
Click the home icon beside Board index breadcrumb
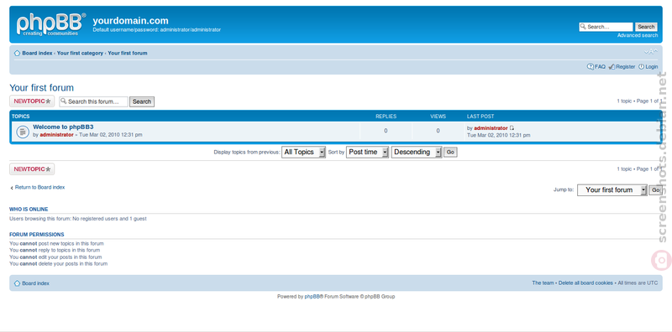[x=17, y=53]
